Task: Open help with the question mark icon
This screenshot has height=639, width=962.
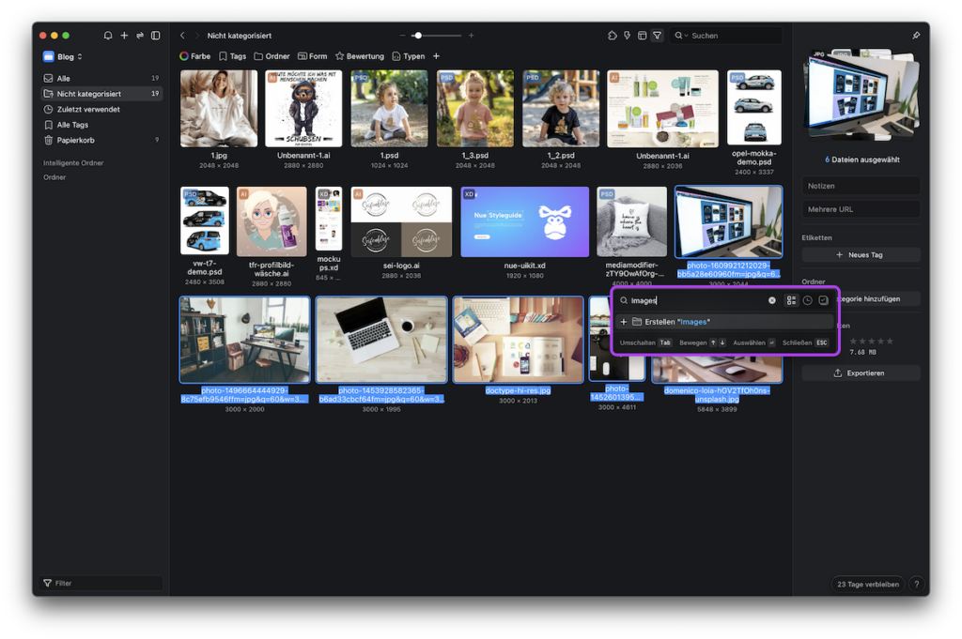Action: point(917,585)
